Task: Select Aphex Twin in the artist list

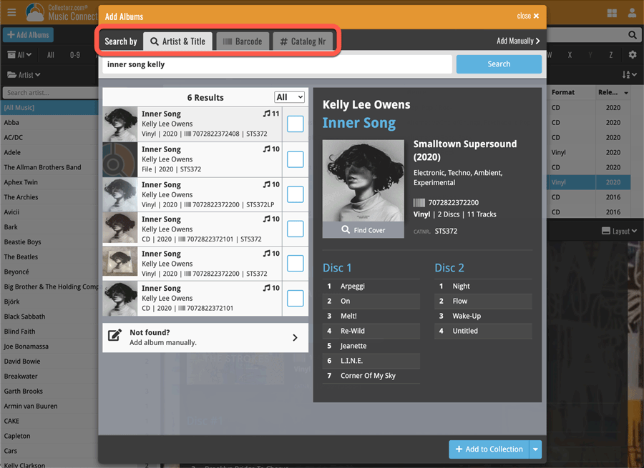Action: pyautogui.click(x=21, y=182)
